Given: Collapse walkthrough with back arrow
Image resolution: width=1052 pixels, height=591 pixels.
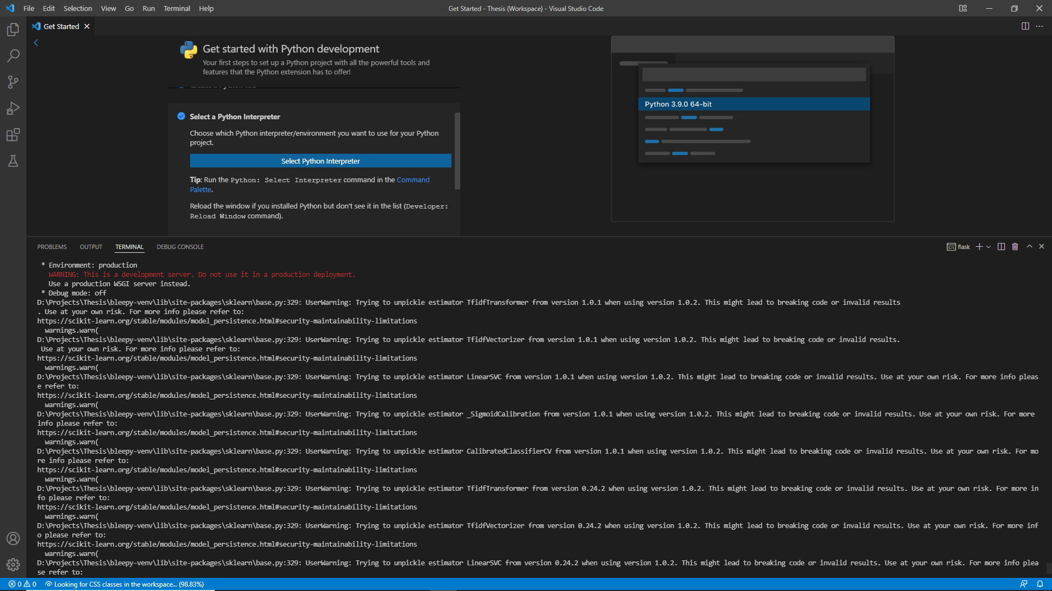Looking at the screenshot, I should point(36,42).
